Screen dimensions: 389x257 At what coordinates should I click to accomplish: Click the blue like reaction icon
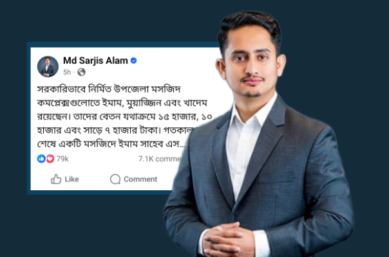[41, 159]
